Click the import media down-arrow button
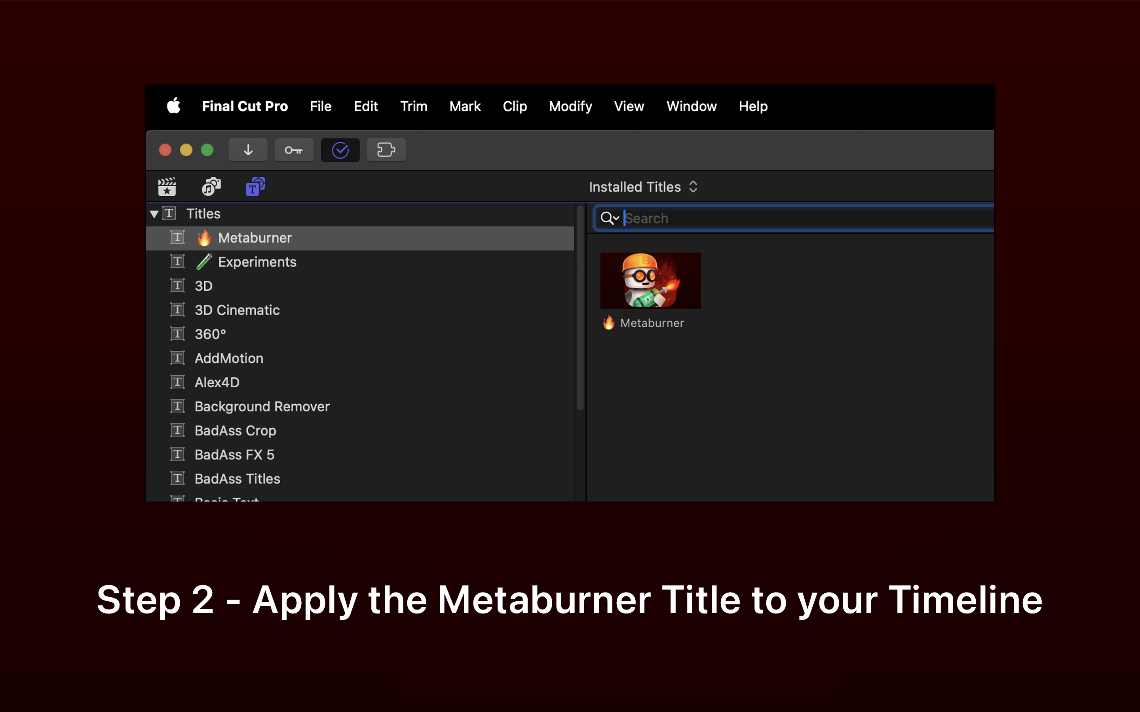Screen dimensions: 1140x712 click(x=248, y=150)
